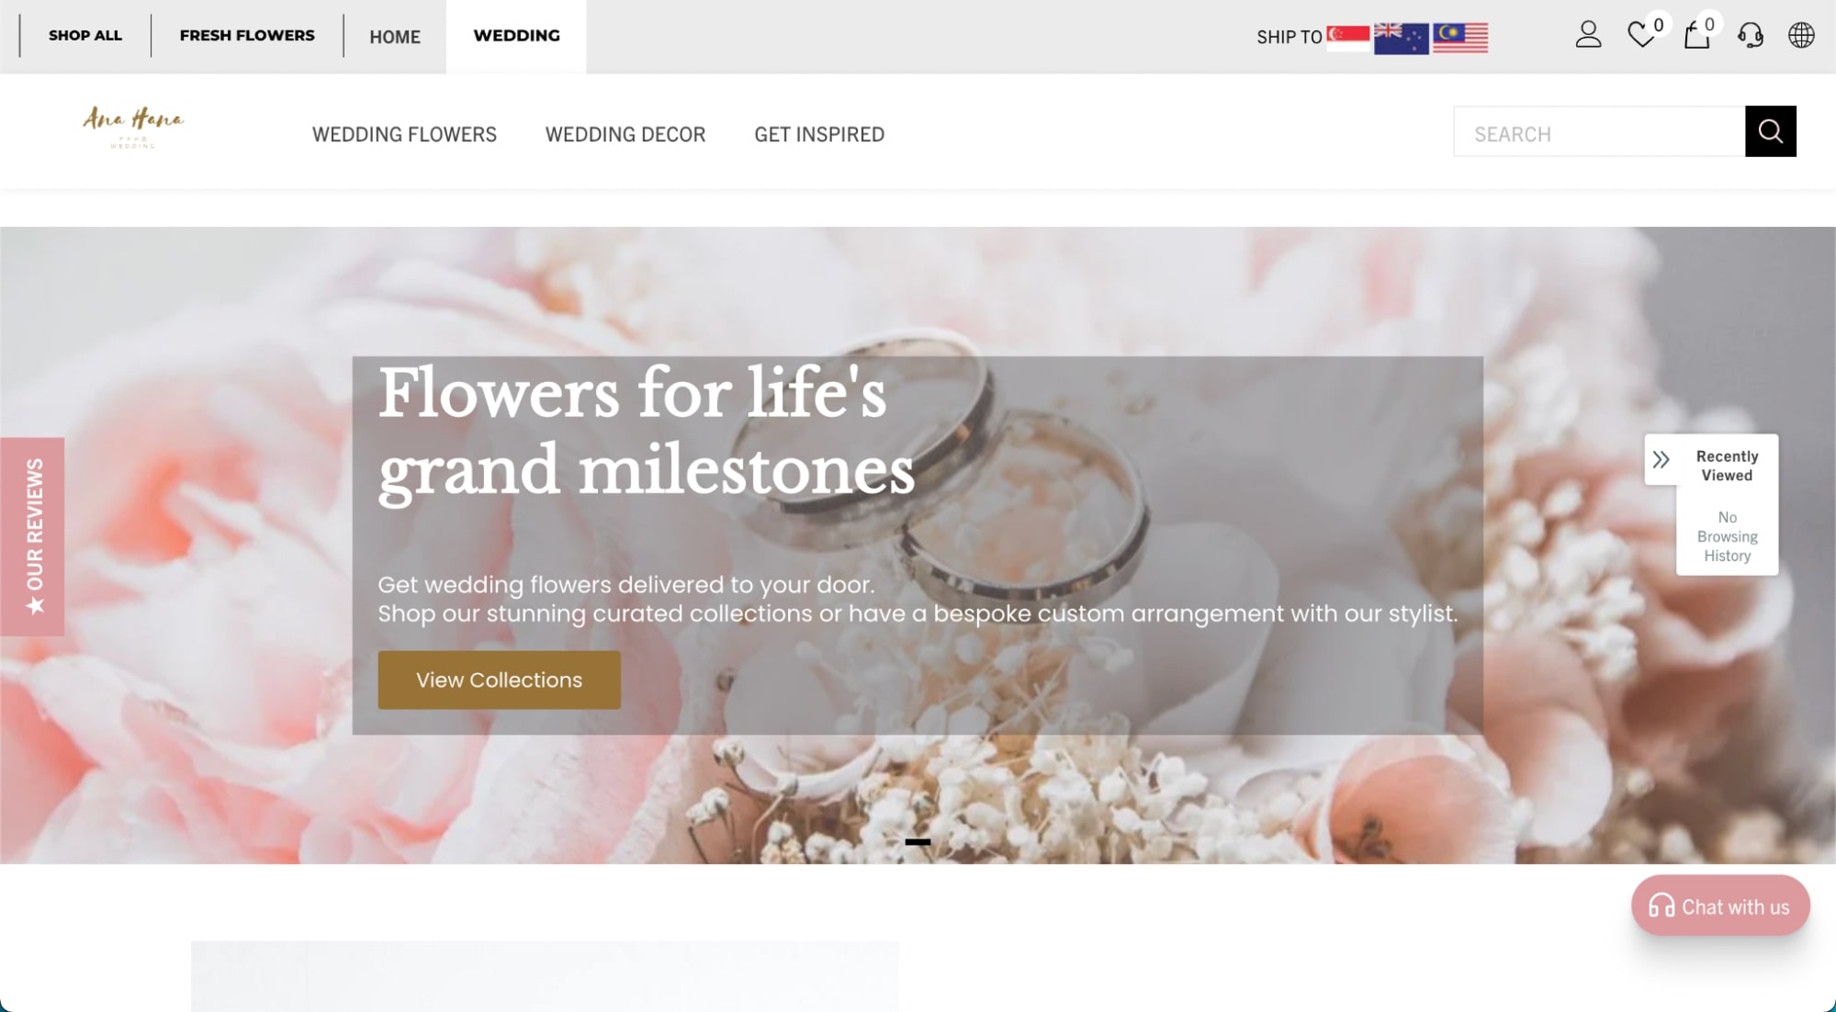Select the Malaysia flag shipping option
1836x1012 pixels.
tap(1460, 38)
